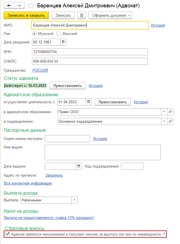Open the Право ООО organization card icon
The height and width of the screenshot is (244, 180).
tap(170, 112)
